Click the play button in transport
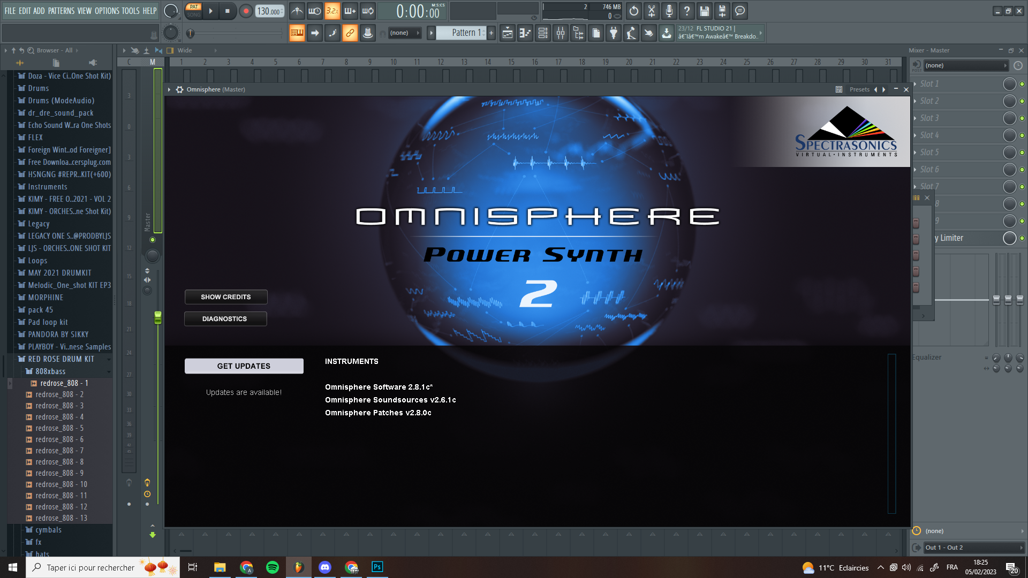Screen dimensions: 1028x578 (x=210, y=11)
